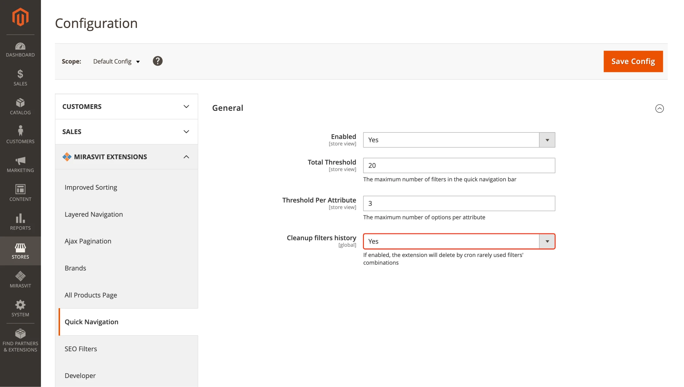Click the Magento logo at the top
Viewport: 684px width, 387px height.
[x=20, y=17]
